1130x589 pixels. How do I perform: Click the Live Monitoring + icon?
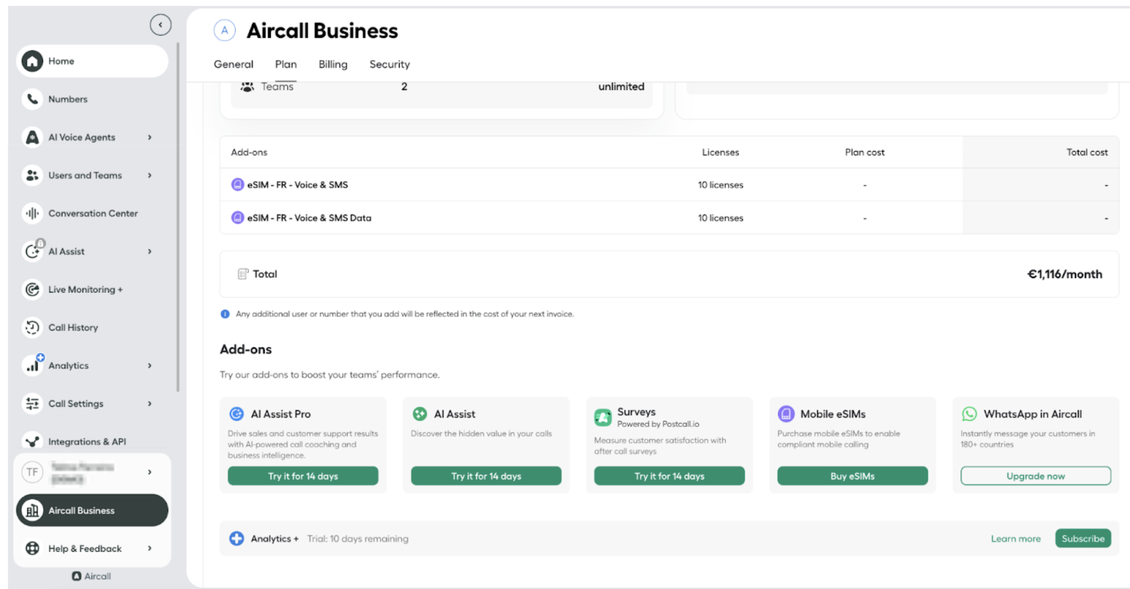pyautogui.click(x=32, y=289)
